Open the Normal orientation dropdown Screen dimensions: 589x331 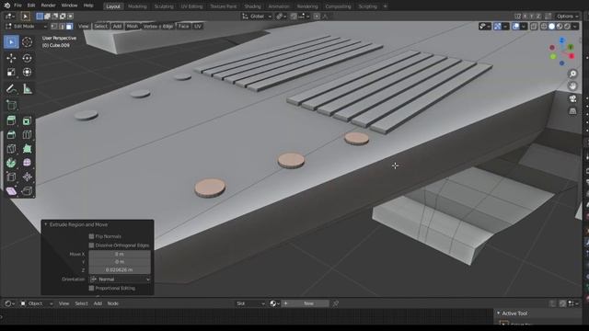(120, 280)
